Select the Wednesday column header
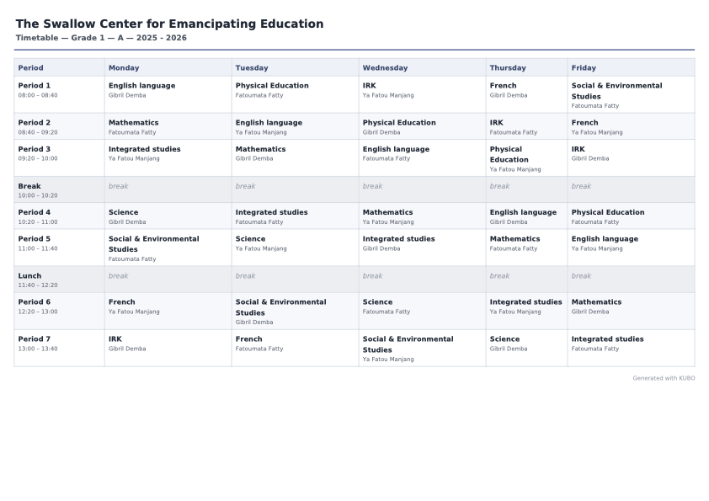Screen dimensions: 709x501 pos(423,67)
